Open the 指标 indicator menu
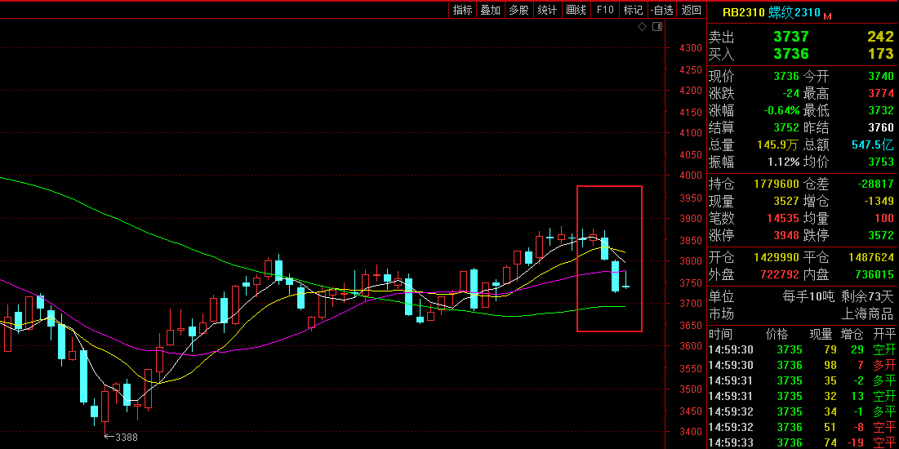Viewport: 899px width, 449px height. coord(463,10)
